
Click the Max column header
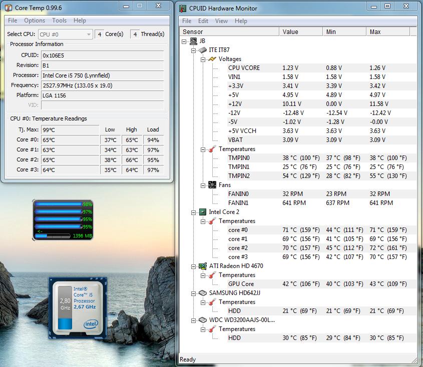pos(388,32)
